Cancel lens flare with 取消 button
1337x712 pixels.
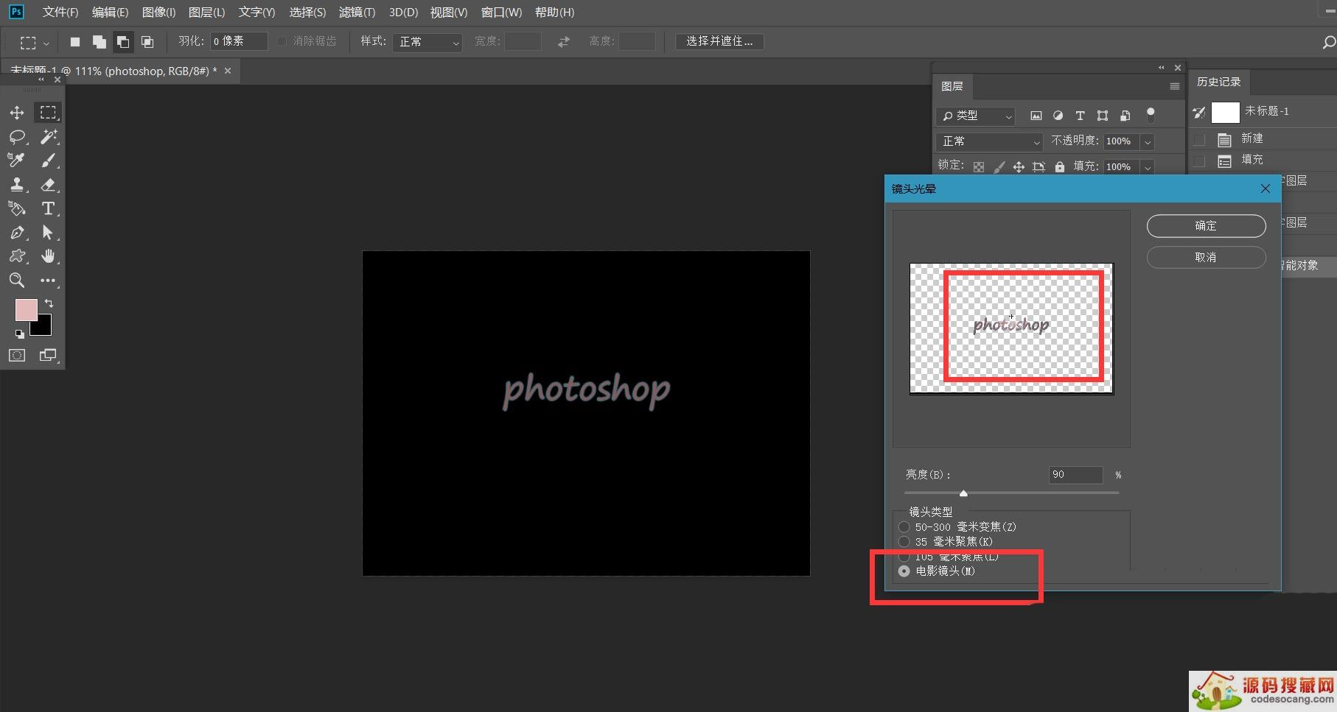[x=1206, y=257]
